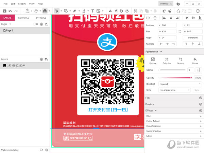Image resolution: width=204 pixels, height=153 pixels.
Task: Click the Replace image button
Action: tap(153, 61)
